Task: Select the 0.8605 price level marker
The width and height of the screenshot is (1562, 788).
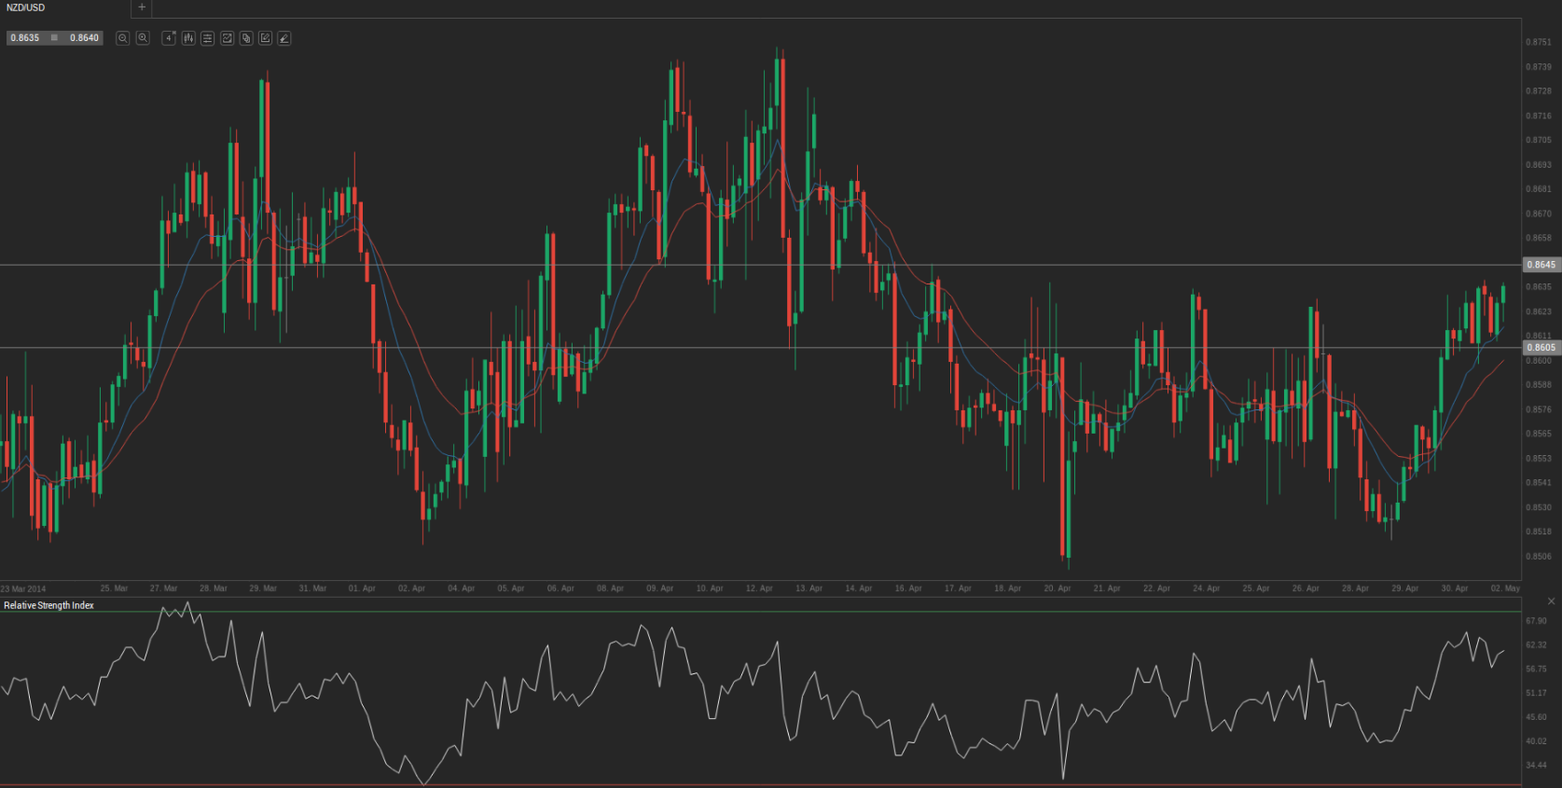Action: click(x=1541, y=348)
